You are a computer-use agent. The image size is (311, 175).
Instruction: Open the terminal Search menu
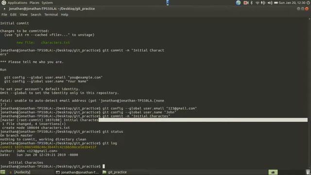click(35, 15)
